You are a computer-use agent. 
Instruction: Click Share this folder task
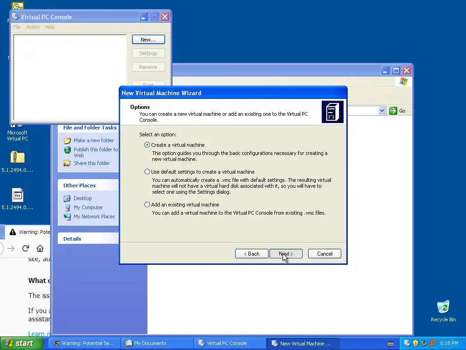[x=91, y=163]
